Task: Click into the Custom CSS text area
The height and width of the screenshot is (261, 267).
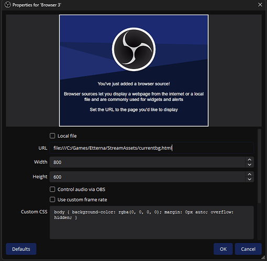Action: (x=151, y=222)
